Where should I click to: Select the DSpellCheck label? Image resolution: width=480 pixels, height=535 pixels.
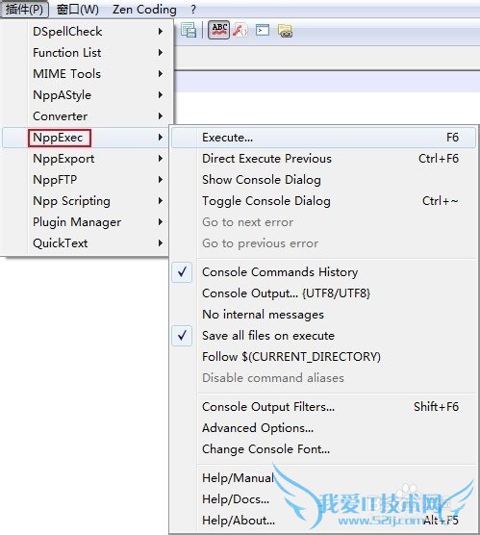click(67, 32)
